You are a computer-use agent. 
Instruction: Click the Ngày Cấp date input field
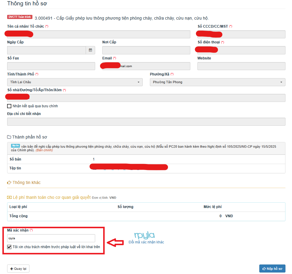[x=46, y=50]
